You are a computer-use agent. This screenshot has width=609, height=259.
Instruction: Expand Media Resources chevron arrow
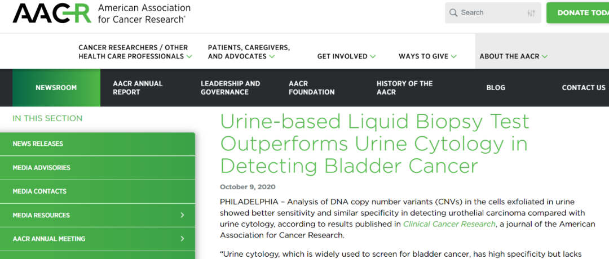coord(183,215)
